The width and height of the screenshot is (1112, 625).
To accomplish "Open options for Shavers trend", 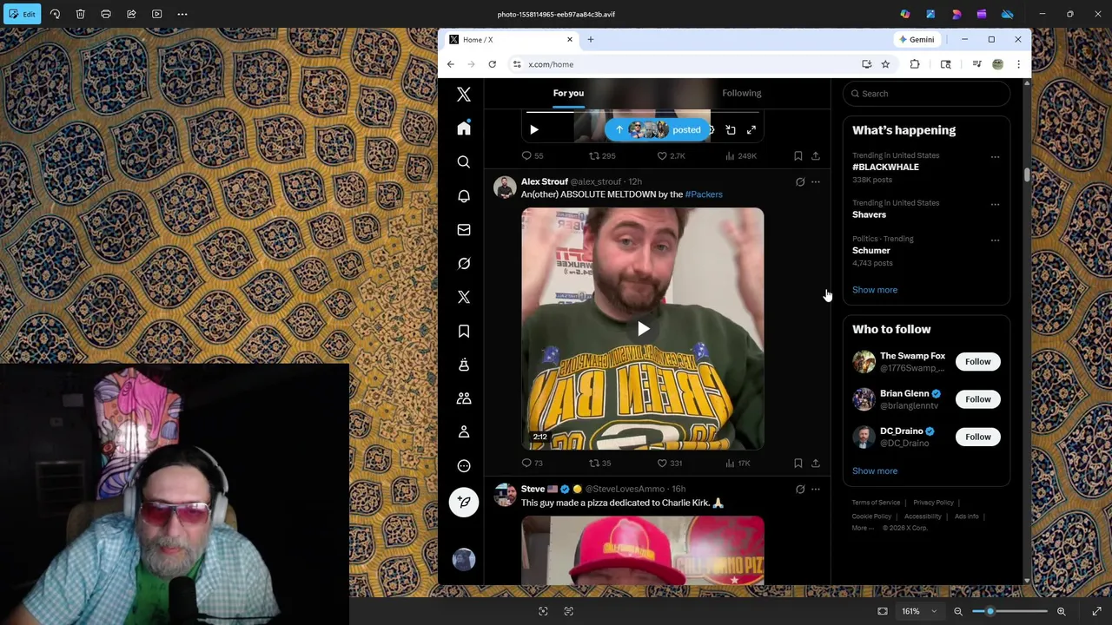I will [x=995, y=205].
